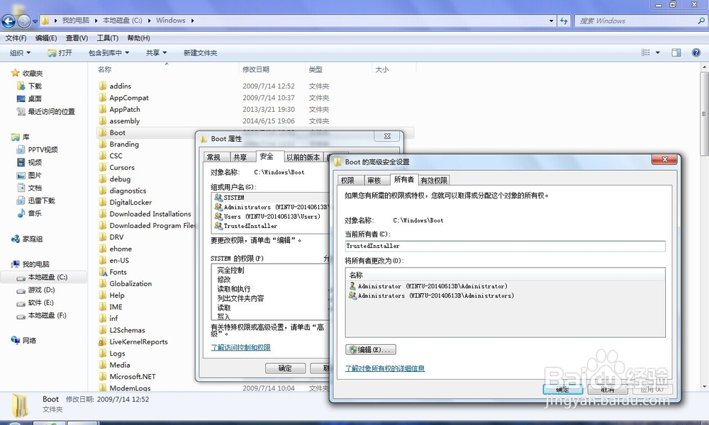Open the PPTV video library

point(37,149)
